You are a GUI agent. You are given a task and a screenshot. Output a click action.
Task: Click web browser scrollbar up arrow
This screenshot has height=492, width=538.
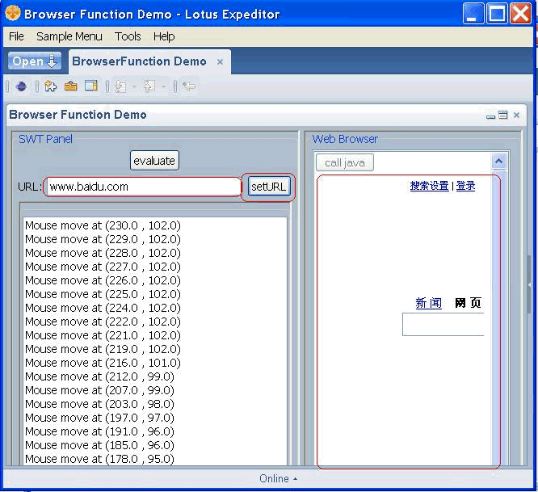499,161
